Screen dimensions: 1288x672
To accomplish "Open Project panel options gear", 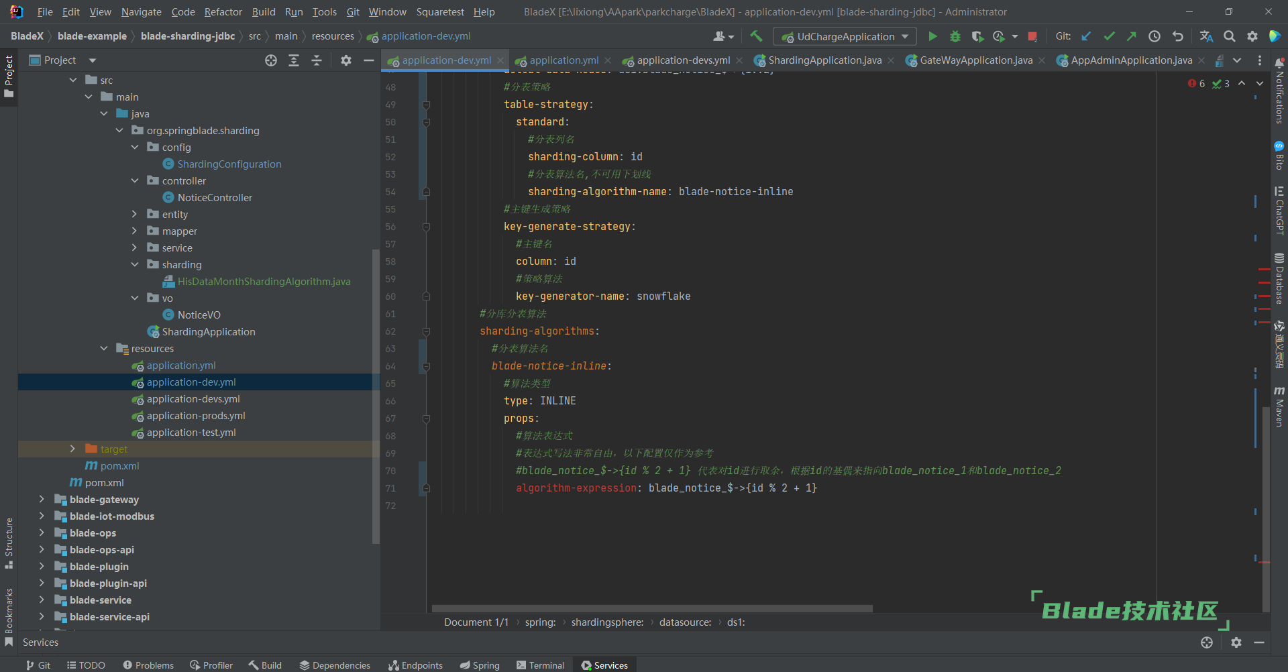I will 346,60.
